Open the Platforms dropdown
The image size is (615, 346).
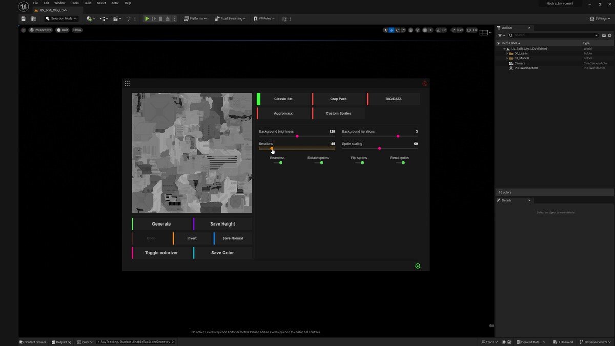[195, 18]
